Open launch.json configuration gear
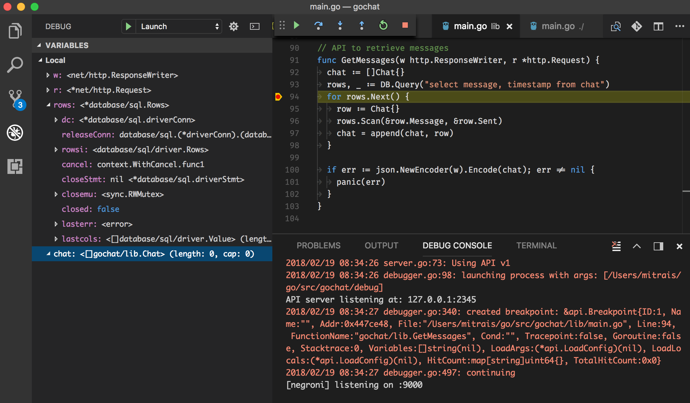Screen dimensions: 690x403 tap(234, 26)
